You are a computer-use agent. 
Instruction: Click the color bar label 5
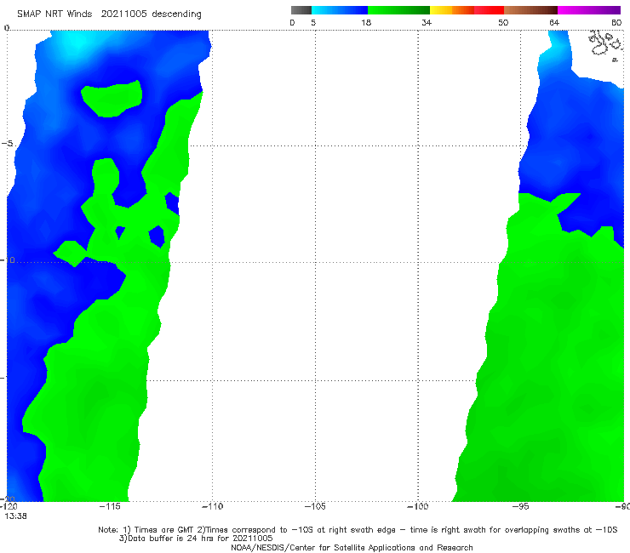point(313,23)
